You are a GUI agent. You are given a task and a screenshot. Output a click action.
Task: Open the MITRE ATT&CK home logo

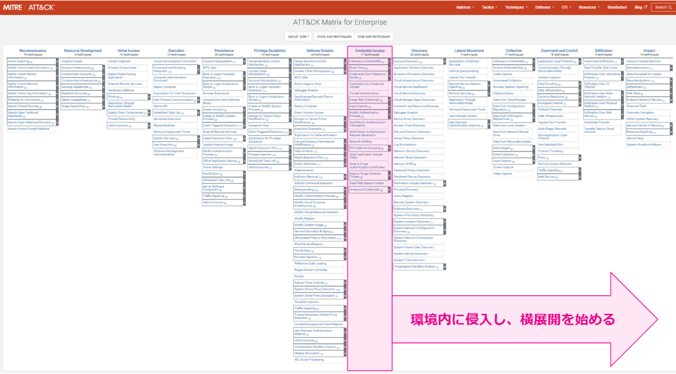click(29, 7)
